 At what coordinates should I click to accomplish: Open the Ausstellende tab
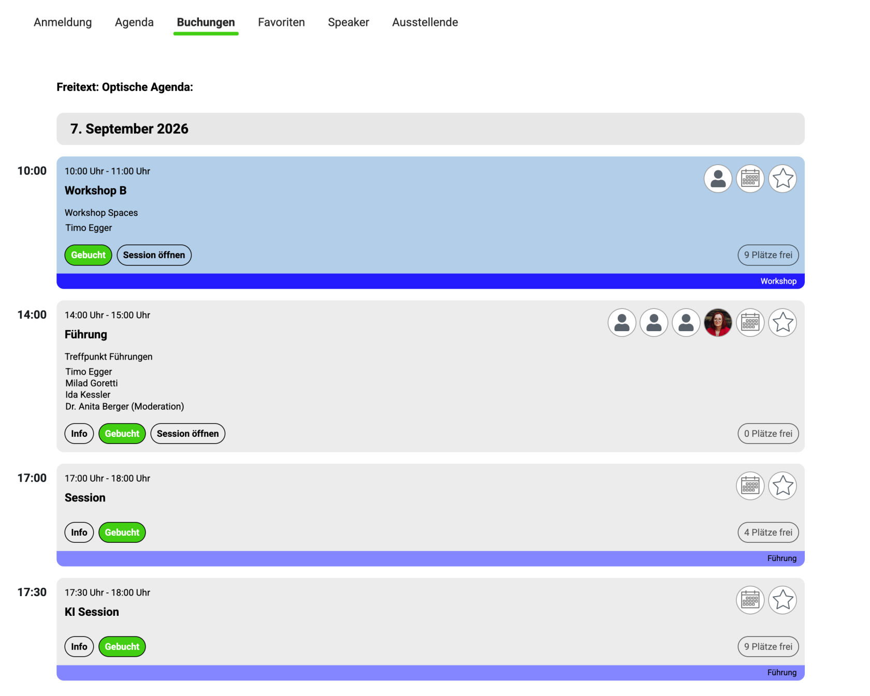(x=425, y=22)
